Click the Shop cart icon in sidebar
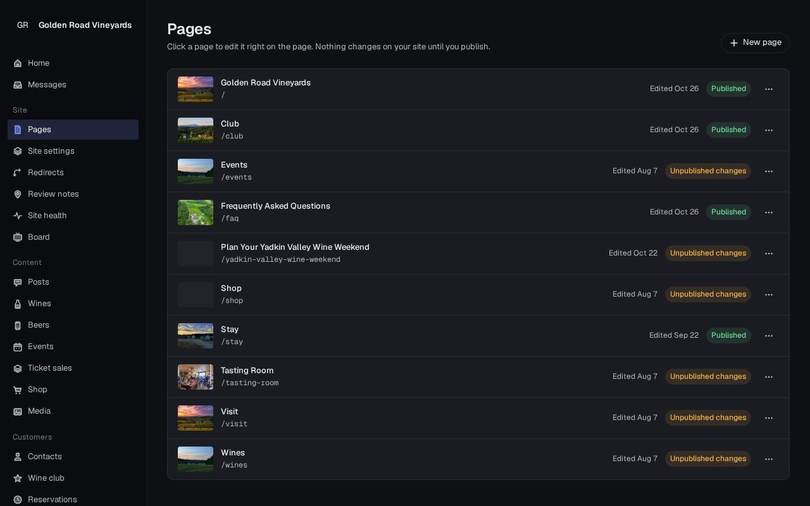This screenshot has width=810, height=506. tap(18, 390)
